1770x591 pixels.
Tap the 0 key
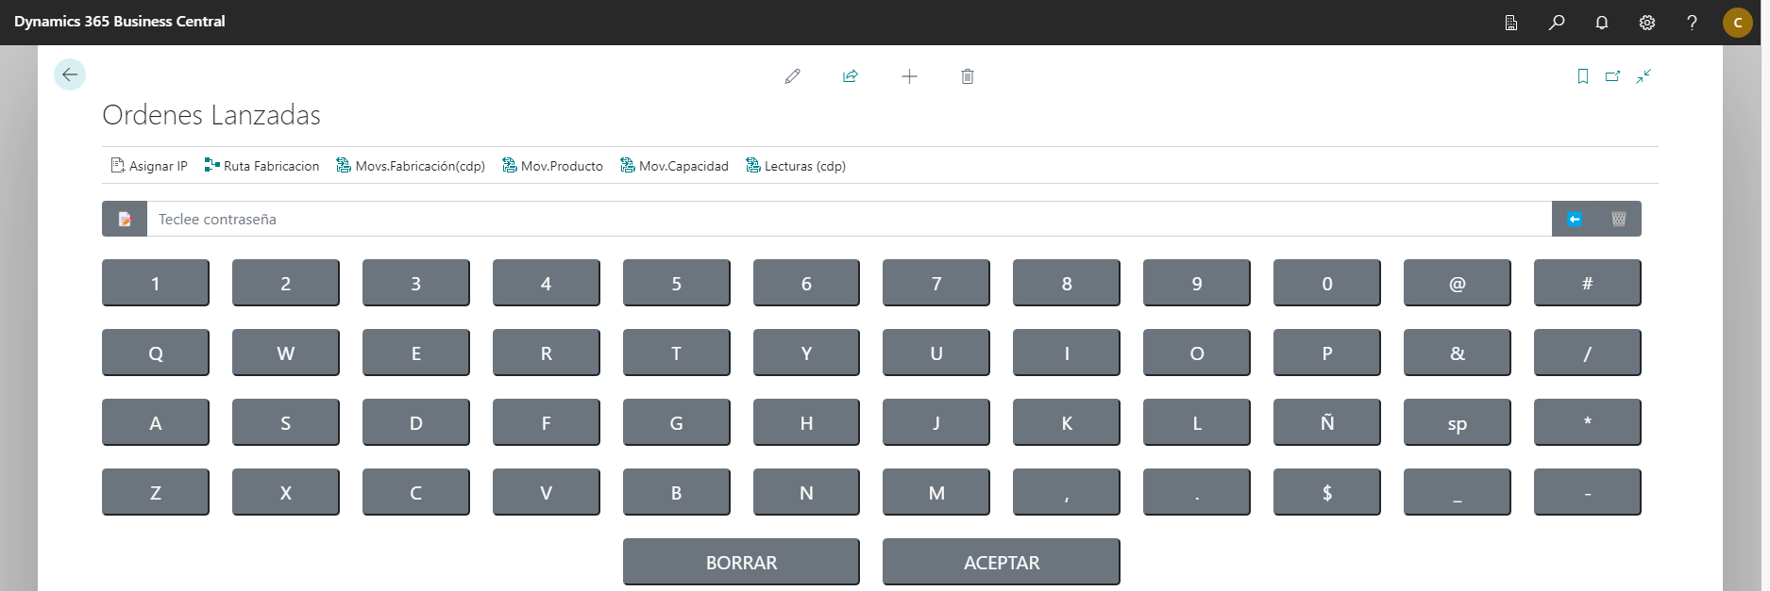(x=1327, y=283)
